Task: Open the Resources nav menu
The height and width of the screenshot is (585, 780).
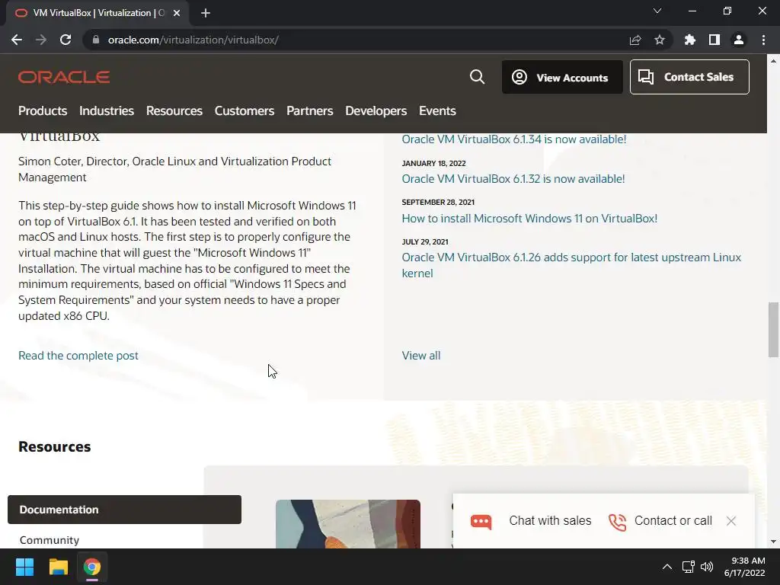Action: click(174, 111)
